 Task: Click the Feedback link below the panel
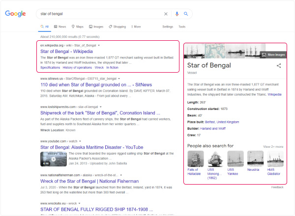[277, 187]
